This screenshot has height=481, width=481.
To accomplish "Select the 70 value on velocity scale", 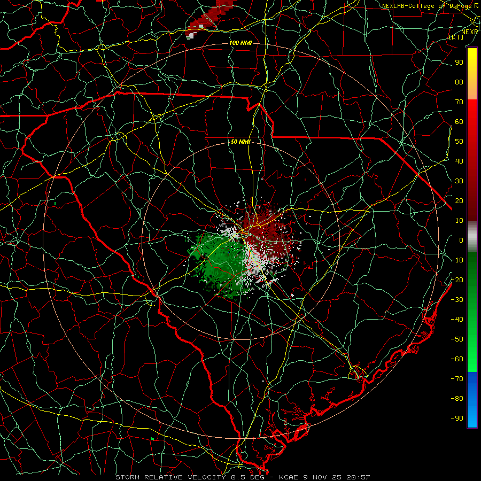I will pyautogui.click(x=459, y=102).
